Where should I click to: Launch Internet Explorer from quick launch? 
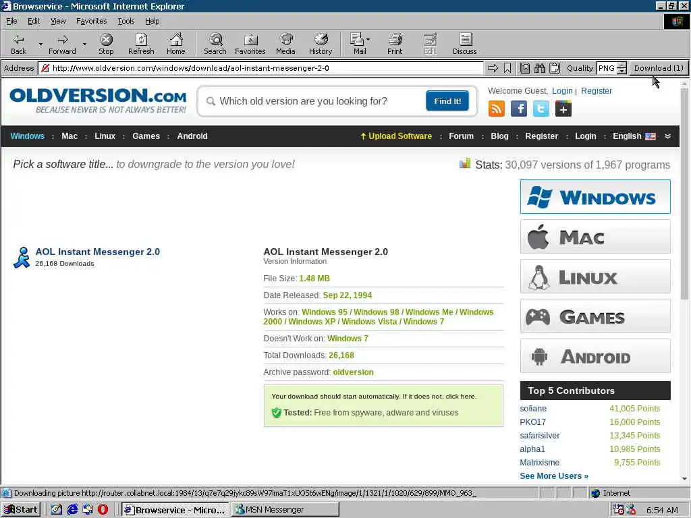[x=72, y=510]
